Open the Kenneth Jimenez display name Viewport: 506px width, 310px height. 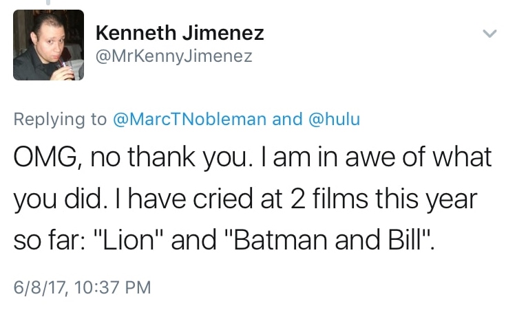tap(180, 32)
